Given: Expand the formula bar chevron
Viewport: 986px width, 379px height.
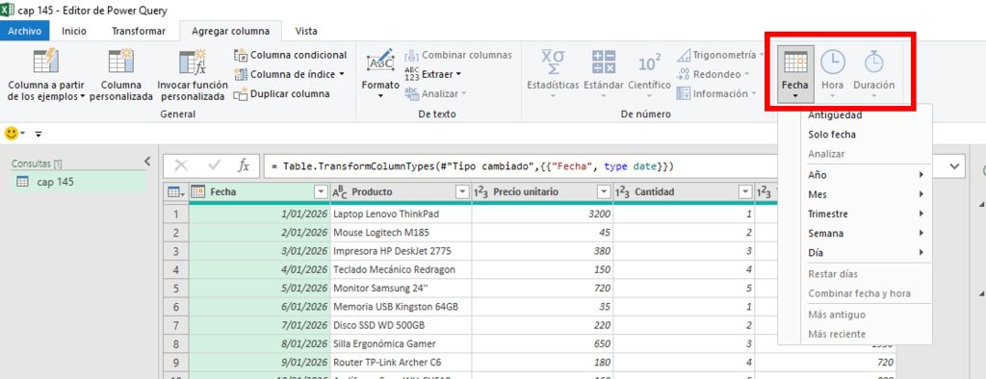Looking at the screenshot, I should [x=955, y=166].
